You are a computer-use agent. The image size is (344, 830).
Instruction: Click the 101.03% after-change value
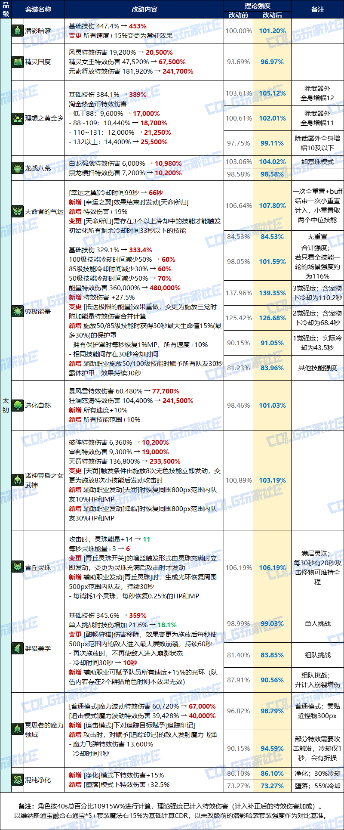272,405
